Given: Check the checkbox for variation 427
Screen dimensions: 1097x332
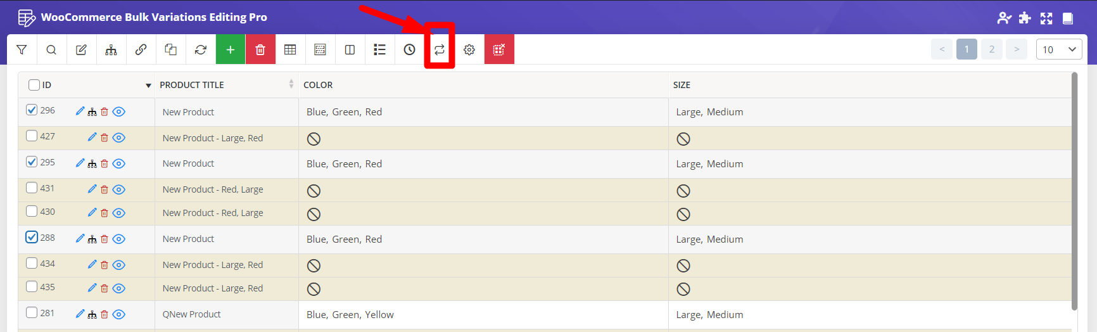Looking at the screenshot, I should [x=32, y=136].
